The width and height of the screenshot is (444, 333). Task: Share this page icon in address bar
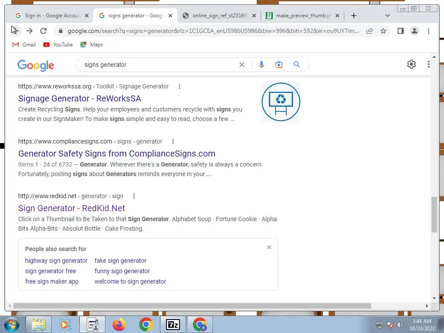click(x=369, y=31)
